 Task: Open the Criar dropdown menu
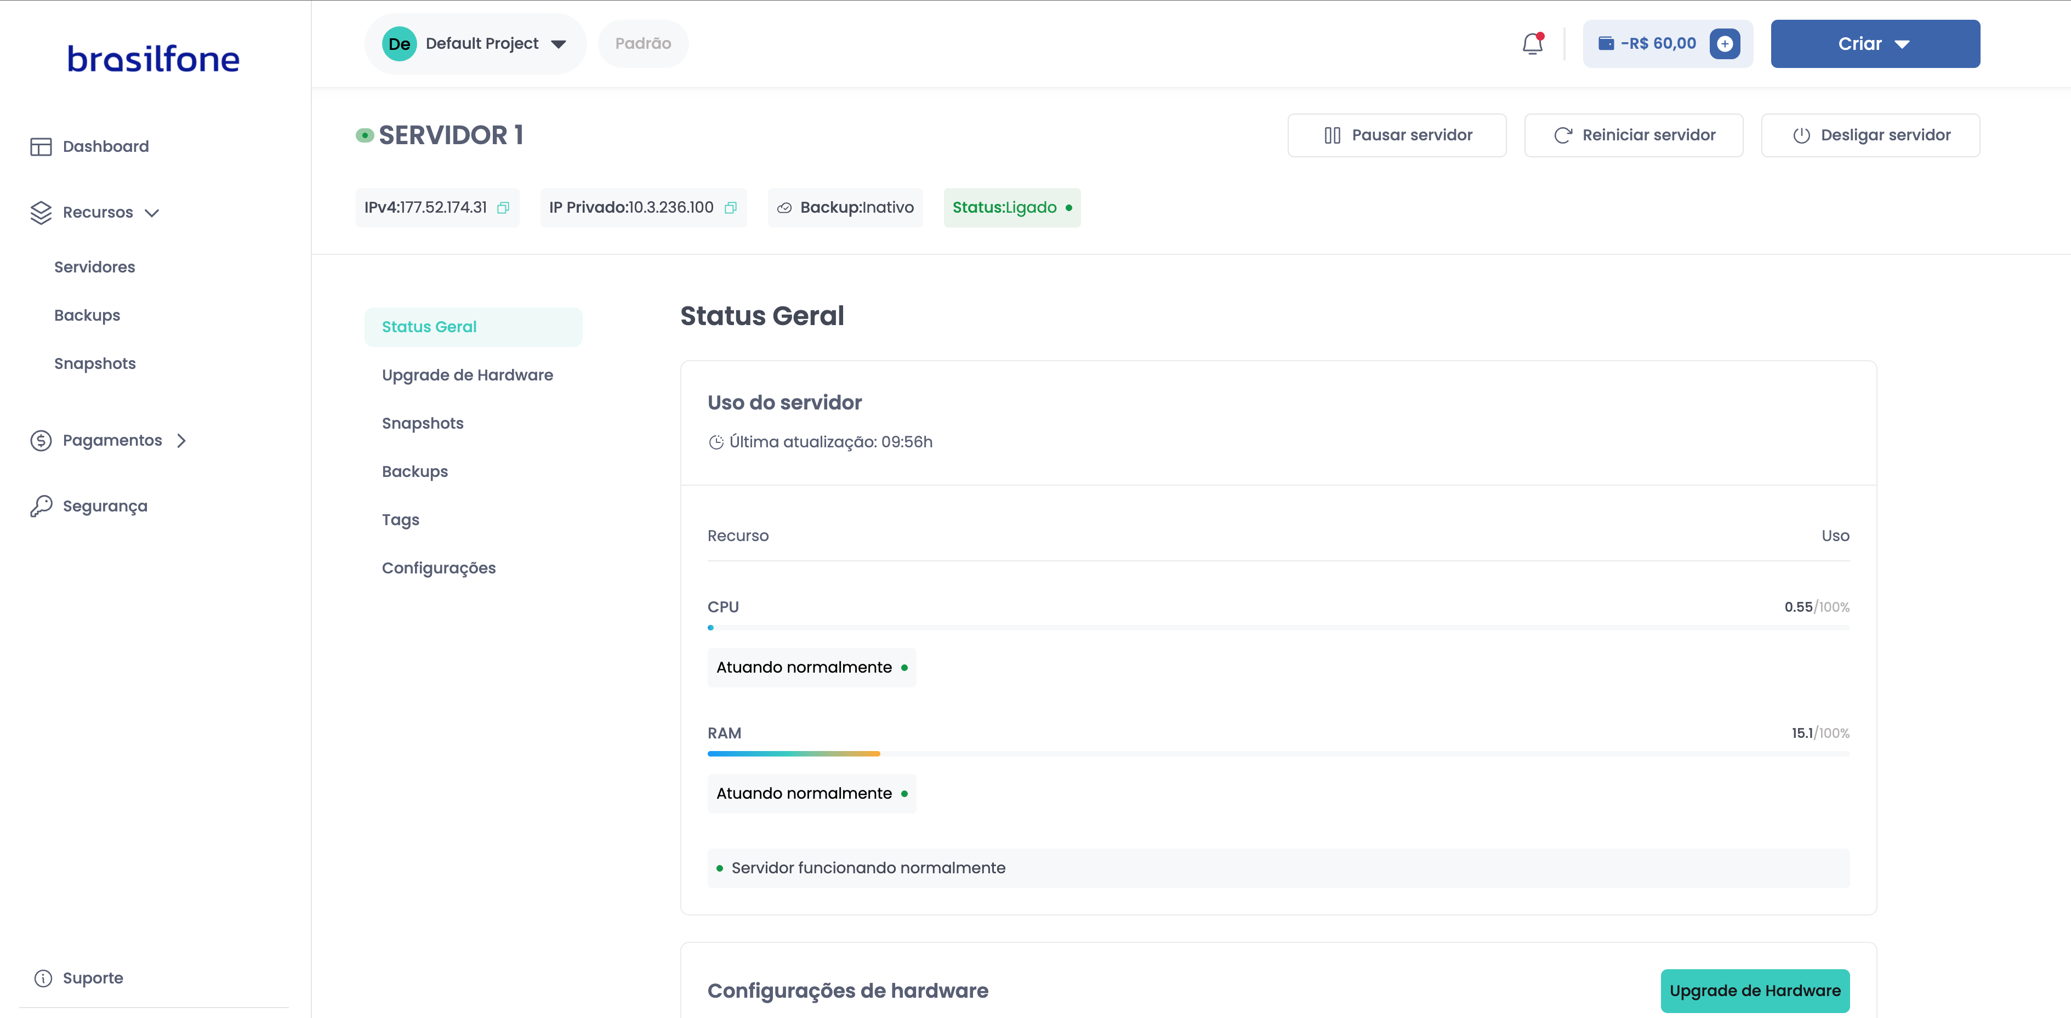click(x=1875, y=43)
